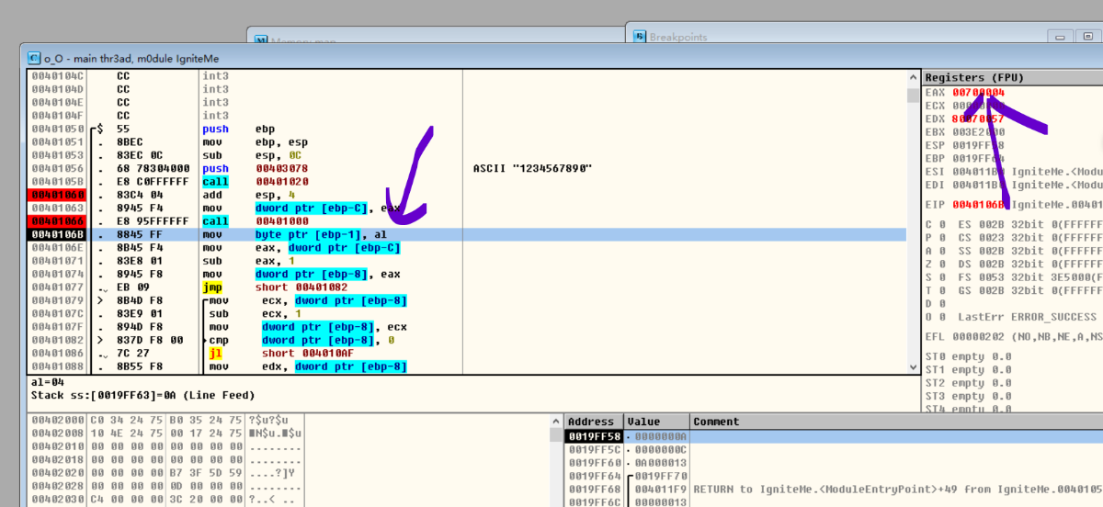Click the disassembly pane scrollbar thumb
Image resolution: width=1103 pixels, height=507 pixels.
pyautogui.click(x=913, y=95)
